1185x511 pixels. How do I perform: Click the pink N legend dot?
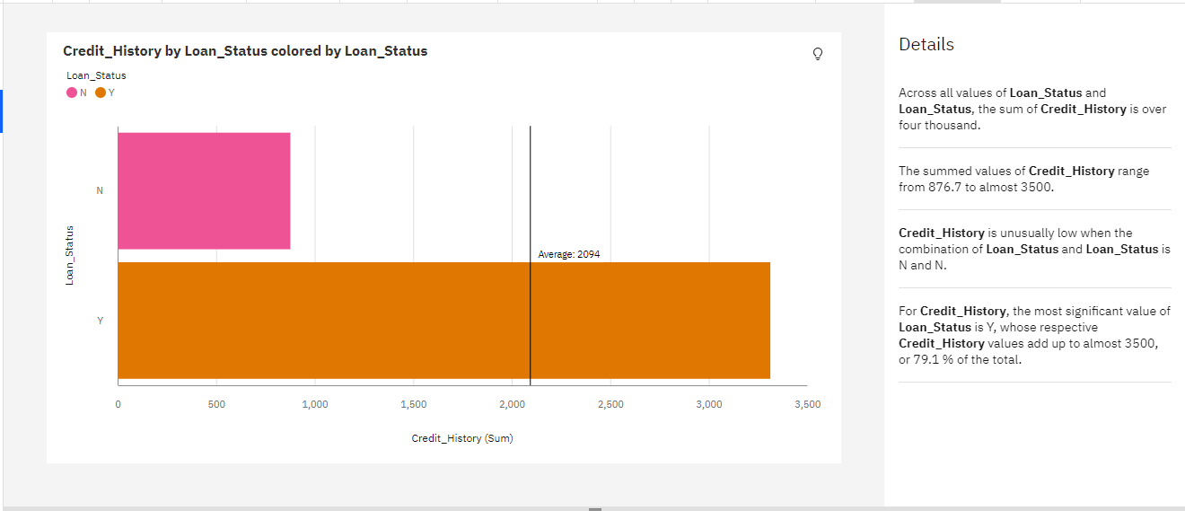(x=72, y=93)
